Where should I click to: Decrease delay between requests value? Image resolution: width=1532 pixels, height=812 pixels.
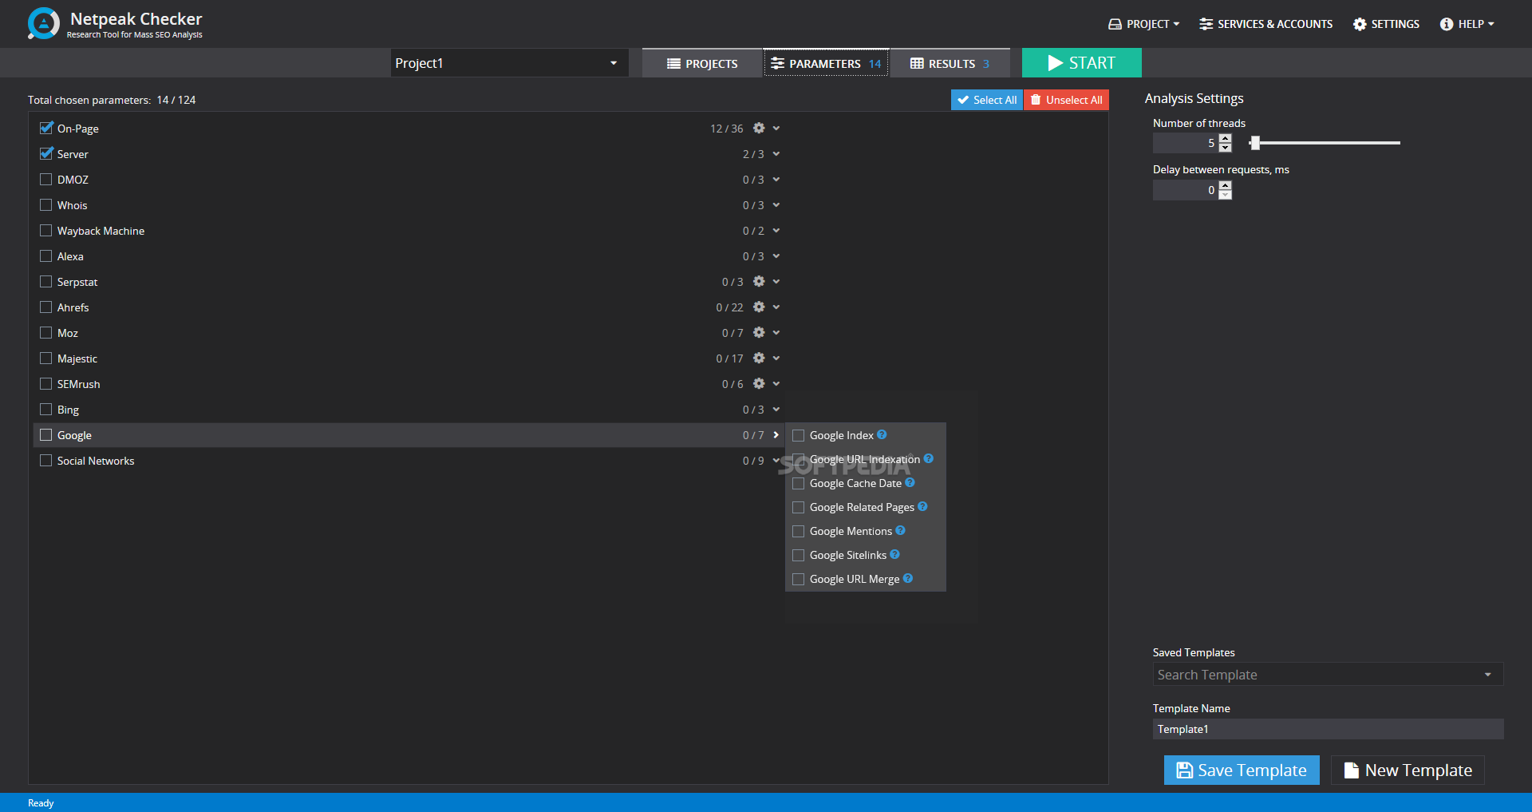[x=1226, y=195]
